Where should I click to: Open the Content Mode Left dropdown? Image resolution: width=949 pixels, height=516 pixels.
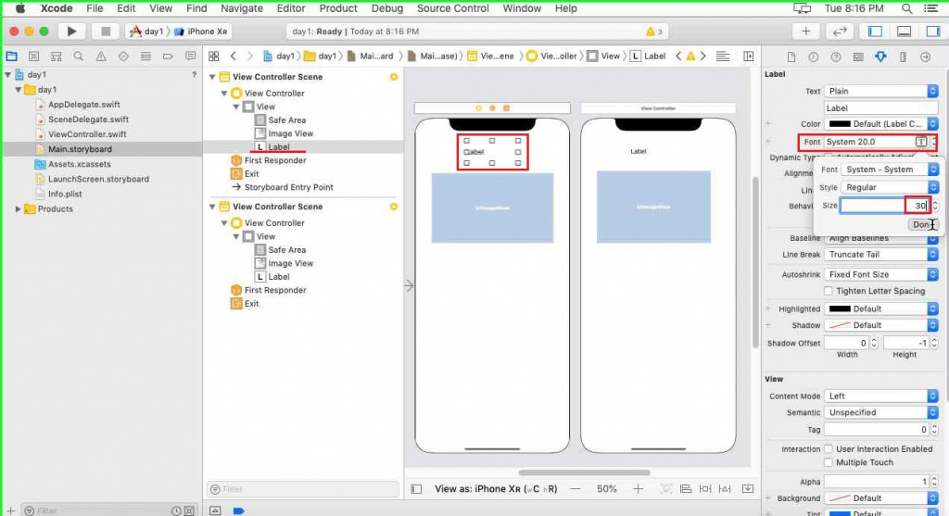click(881, 396)
